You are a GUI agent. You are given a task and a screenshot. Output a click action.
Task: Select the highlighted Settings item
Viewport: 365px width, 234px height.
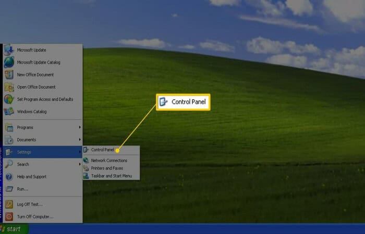(43, 152)
